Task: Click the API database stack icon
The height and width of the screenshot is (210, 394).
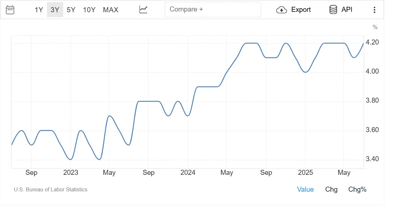Action: point(333,10)
